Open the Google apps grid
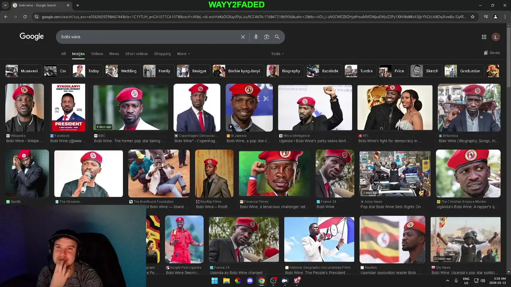 tap(484, 37)
